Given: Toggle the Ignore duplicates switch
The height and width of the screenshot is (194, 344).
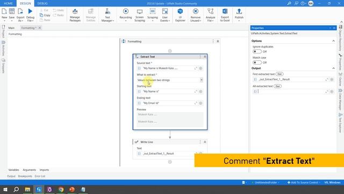Looking at the screenshot, I should tap(257, 52).
